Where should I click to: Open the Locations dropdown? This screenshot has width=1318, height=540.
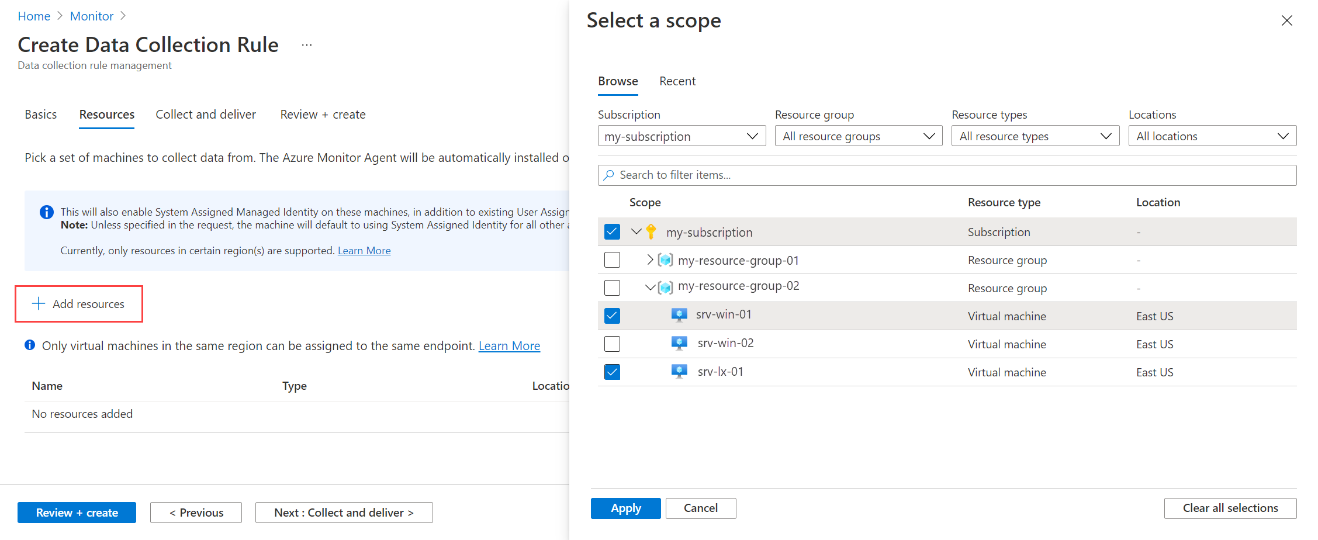(1212, 136)
